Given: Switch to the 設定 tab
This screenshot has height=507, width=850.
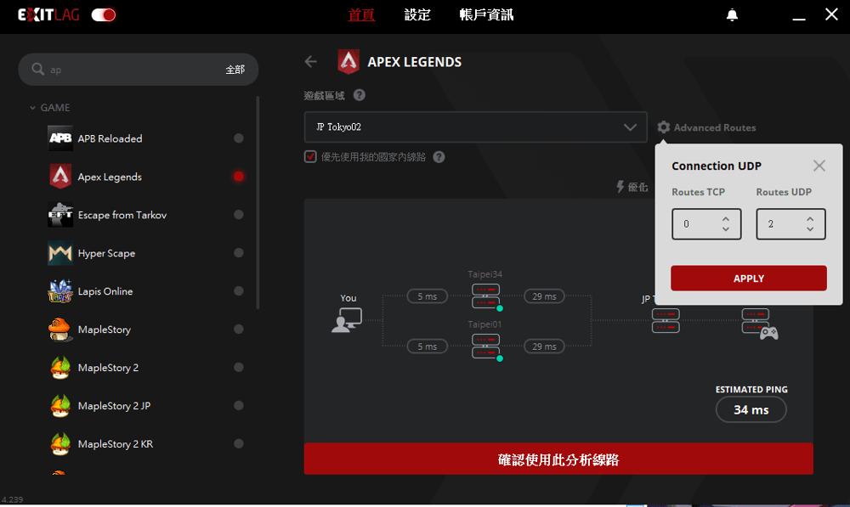Looking at the screenshot, I should coord(417,14).
